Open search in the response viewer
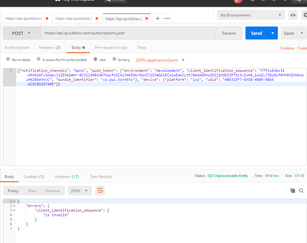 (x=301, y=191)
